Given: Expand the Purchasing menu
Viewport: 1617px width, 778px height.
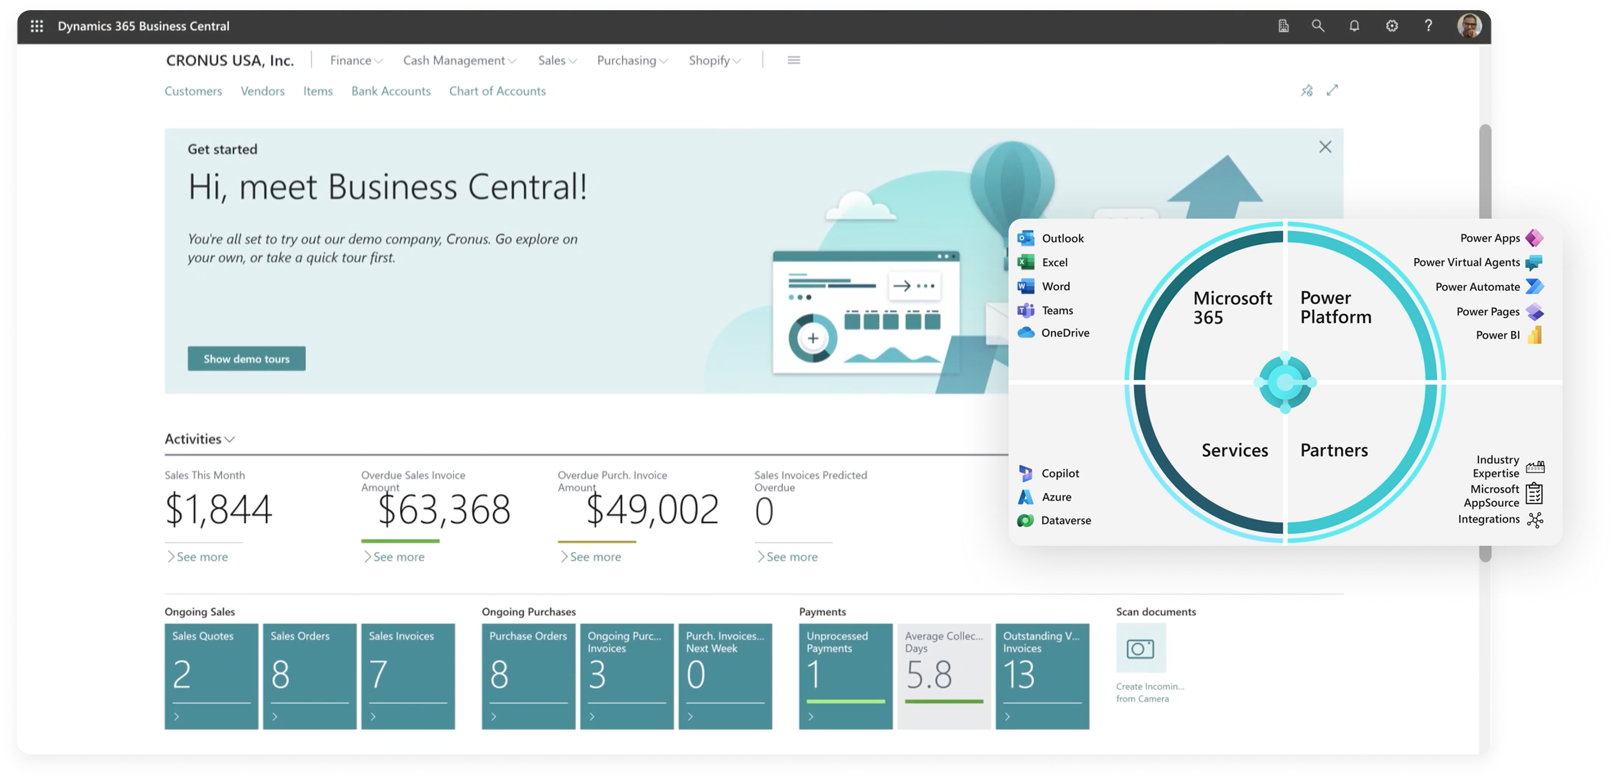Looking at the screenshot, I should click(x=632, y=60).
